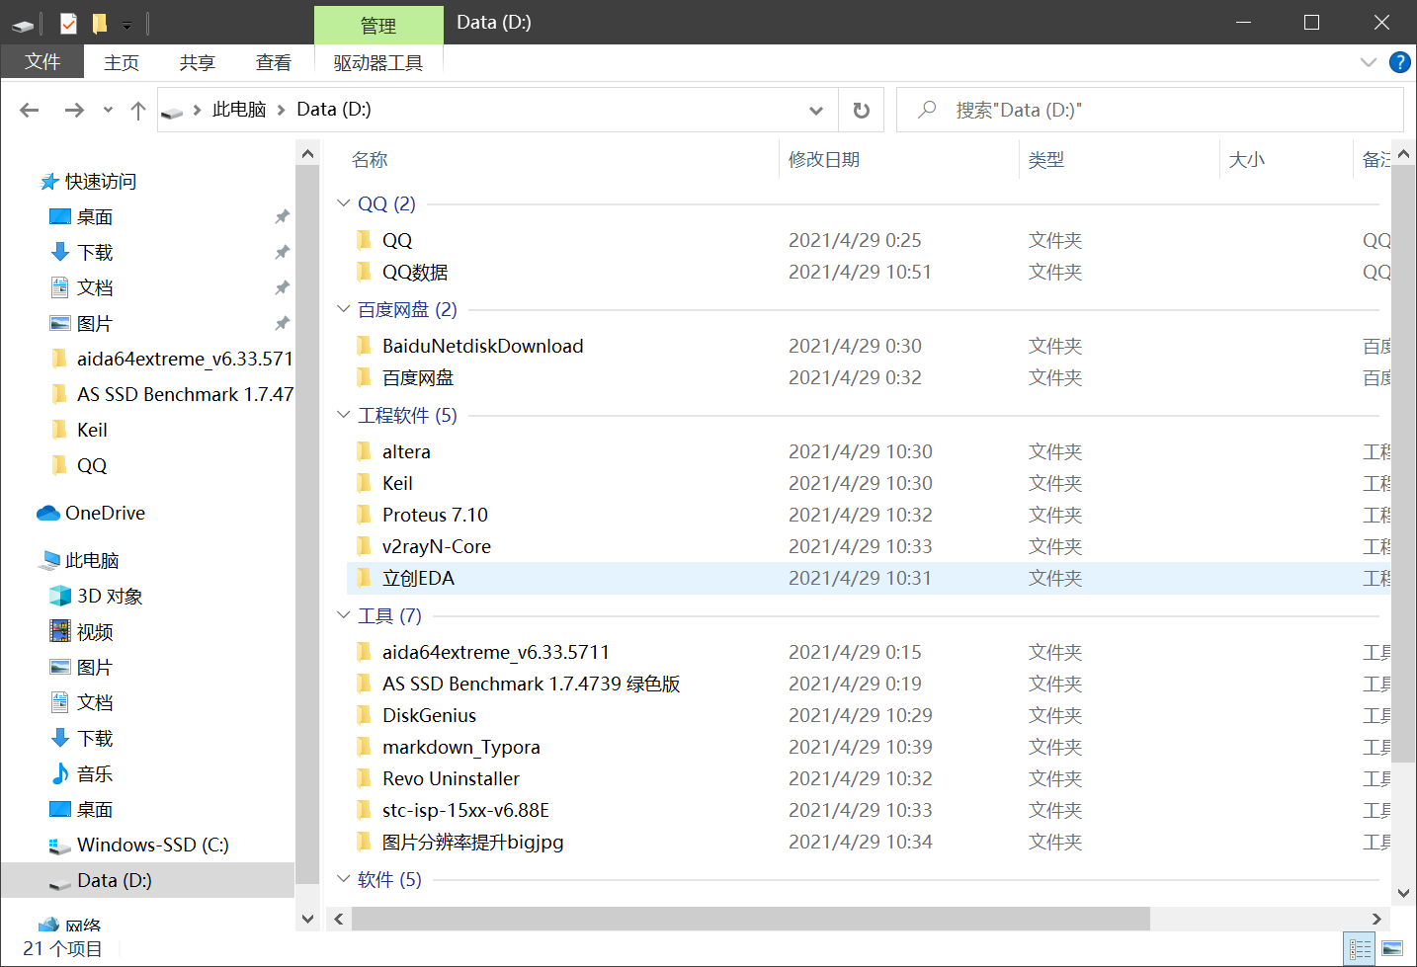Open the customize quick access toolbar dropdown
The height and width of the screenshot is (967, 1417).
pyautogui.click(x=126, y=25)
